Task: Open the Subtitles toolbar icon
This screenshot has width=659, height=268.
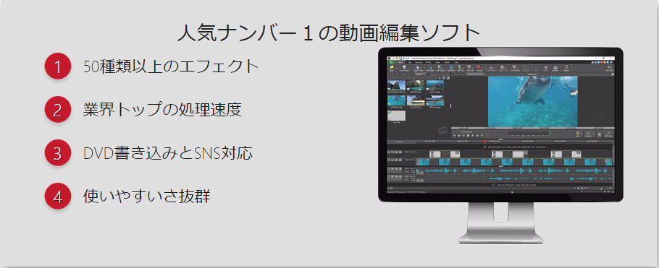Action: [555, 67]
